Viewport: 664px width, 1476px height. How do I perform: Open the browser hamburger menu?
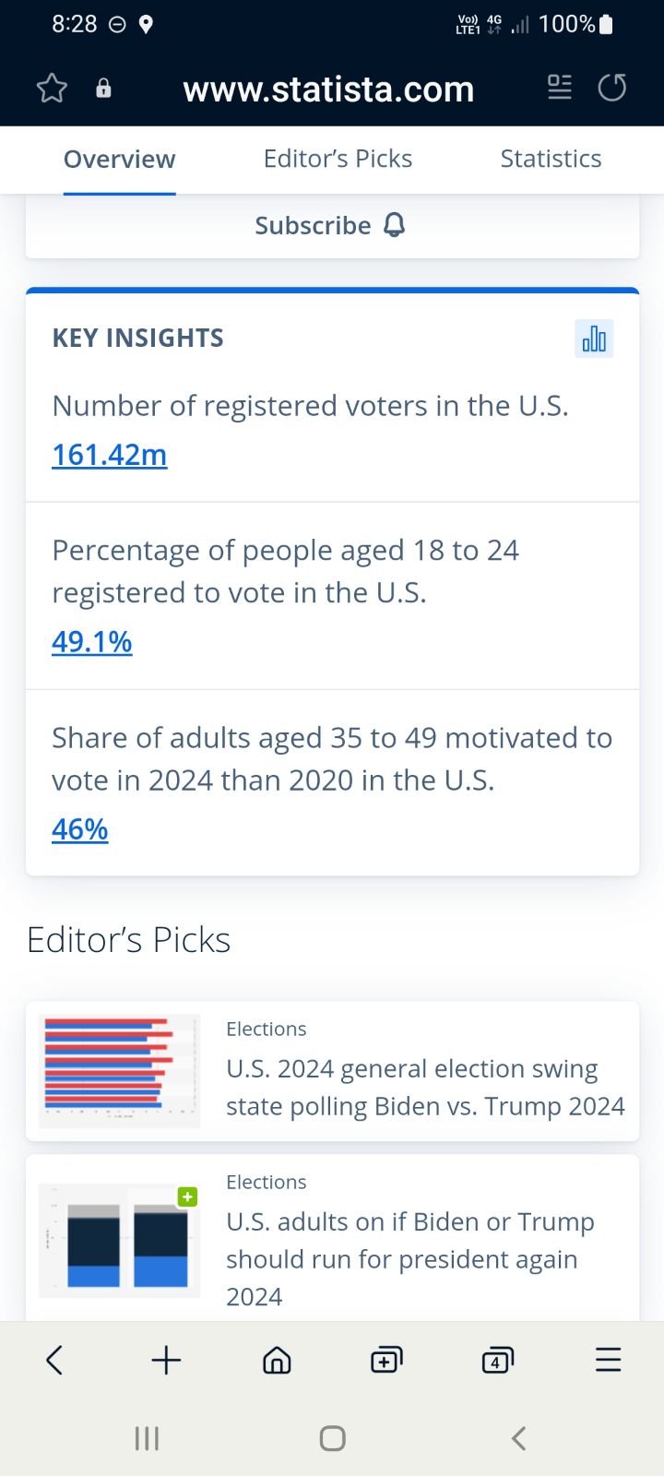[609, 1360]
